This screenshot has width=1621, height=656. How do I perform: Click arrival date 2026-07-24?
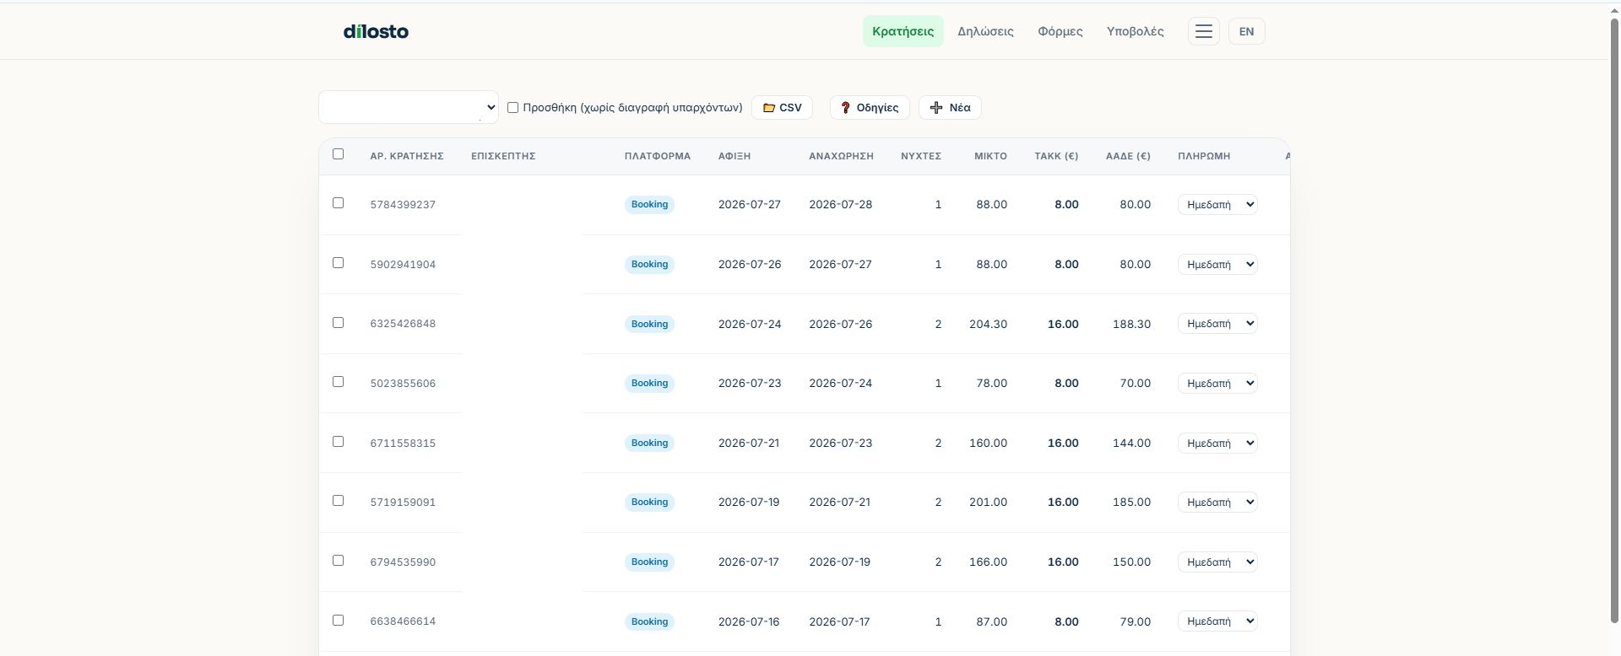[750, 324]
